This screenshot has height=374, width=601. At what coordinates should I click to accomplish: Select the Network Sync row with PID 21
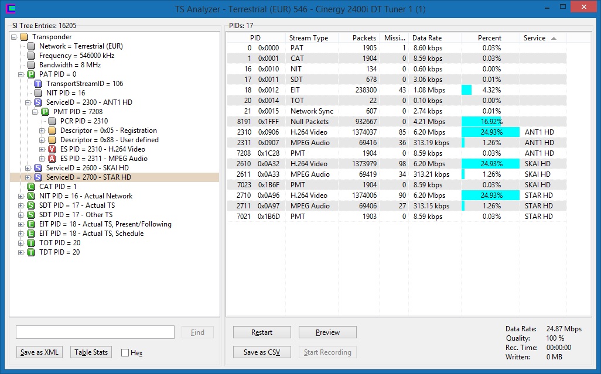tap(397, 111)
